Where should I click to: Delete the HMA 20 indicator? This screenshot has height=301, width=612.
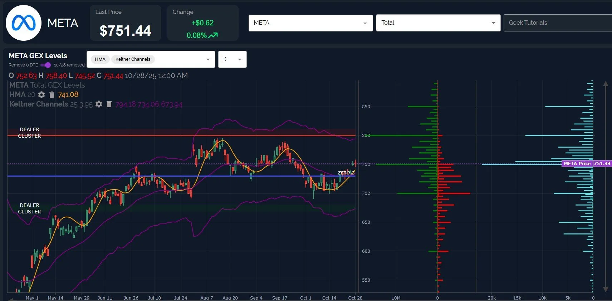pos(52,95)
